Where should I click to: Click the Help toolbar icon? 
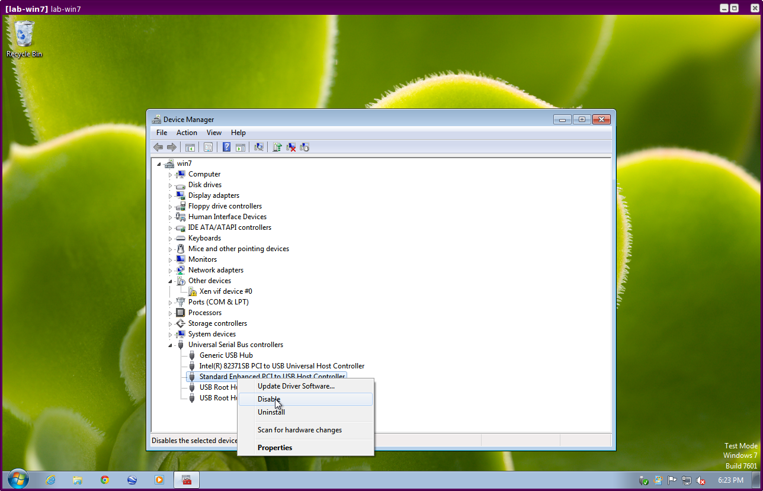226,147
